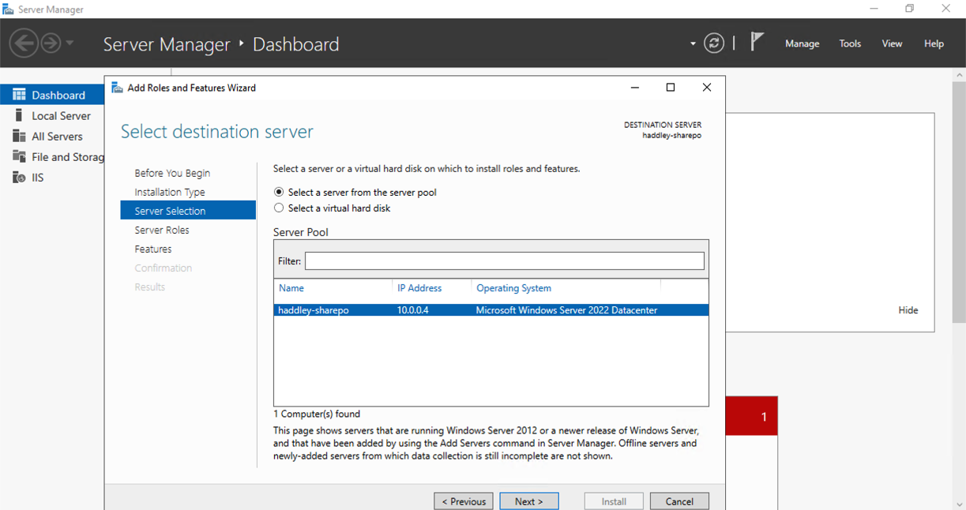Click the Refresh icon in header
Viewport: 966px width, 510px height.
[714, 43]
